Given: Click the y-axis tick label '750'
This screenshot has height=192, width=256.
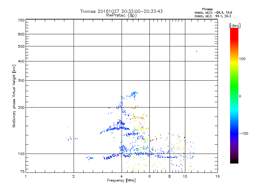Looking at the screenshot, I should [x=21, y=20].
